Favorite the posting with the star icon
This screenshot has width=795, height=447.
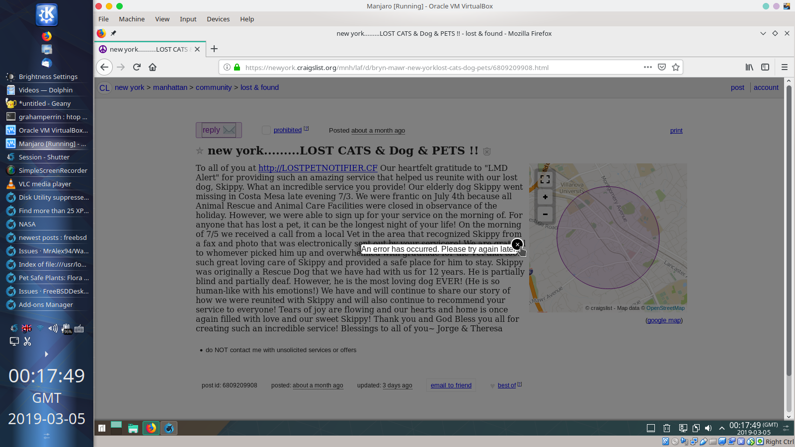pos(200,150)
